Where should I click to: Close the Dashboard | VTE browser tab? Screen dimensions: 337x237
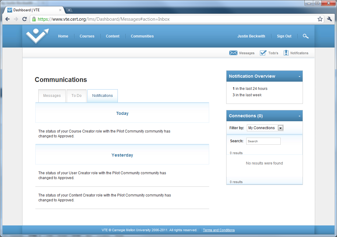[x=60, y=10]
